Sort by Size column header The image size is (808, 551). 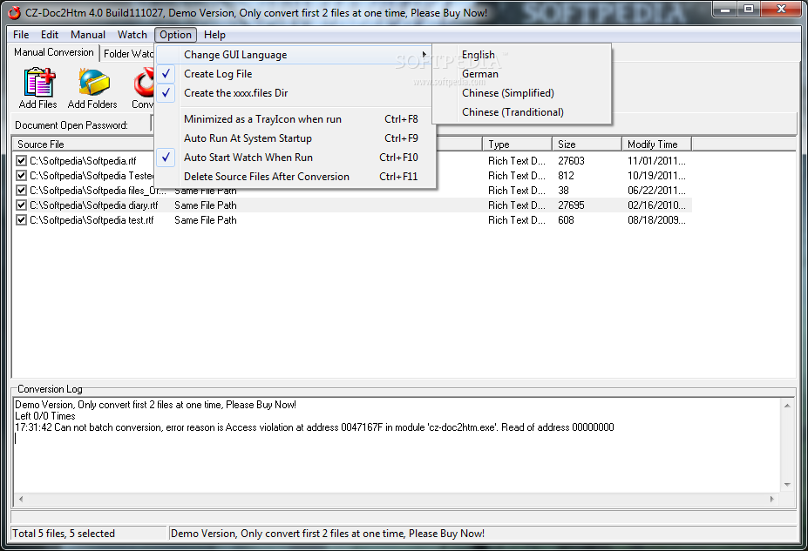pos(587,144)
